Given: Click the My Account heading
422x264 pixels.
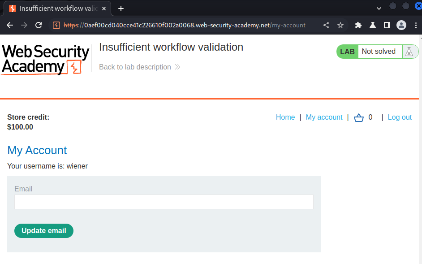Looking at the screenshot, I should point(37,150).
